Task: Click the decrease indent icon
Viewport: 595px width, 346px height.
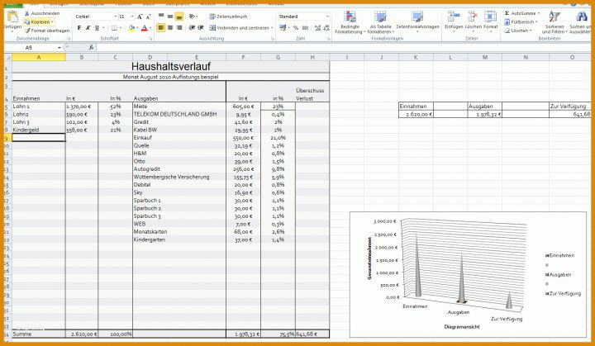Action: 192,28
